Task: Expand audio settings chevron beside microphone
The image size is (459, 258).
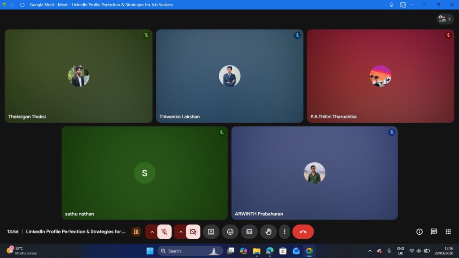Action: 152,232
